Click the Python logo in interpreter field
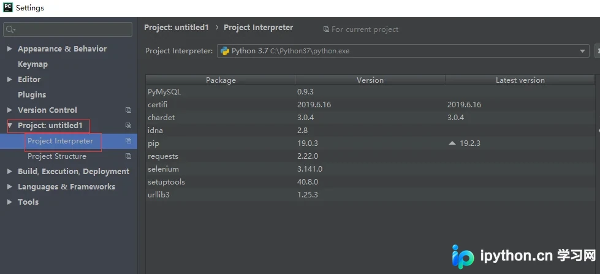The width and height of the screenshot is (600, 274). click(x=225, y=51)
